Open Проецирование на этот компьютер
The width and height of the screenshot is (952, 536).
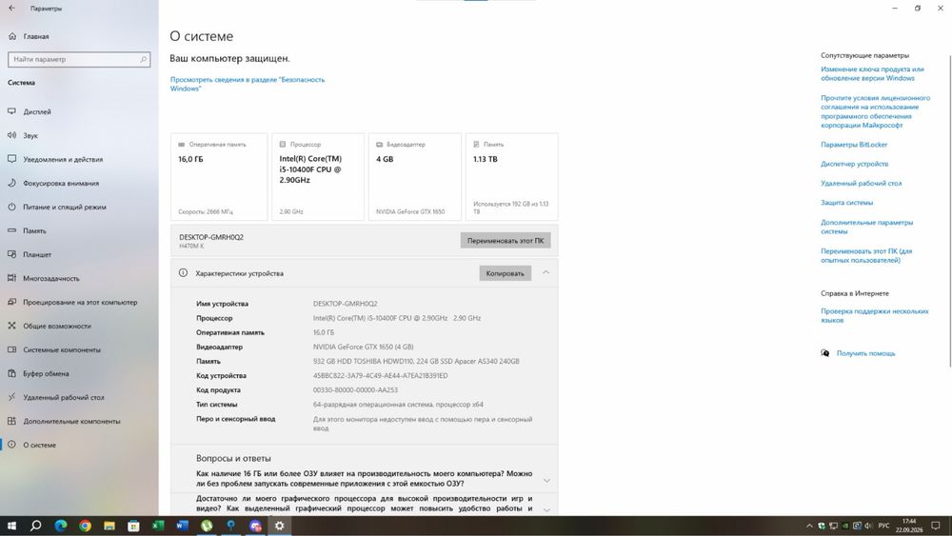click(x=80, y=303)
